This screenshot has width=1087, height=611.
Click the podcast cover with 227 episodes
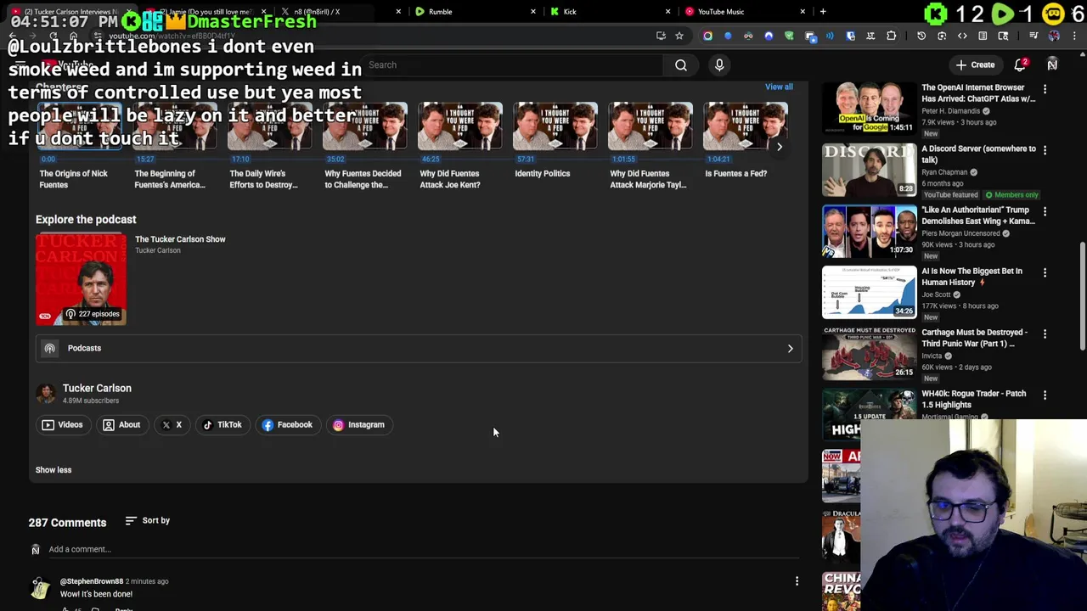(81, 278)
